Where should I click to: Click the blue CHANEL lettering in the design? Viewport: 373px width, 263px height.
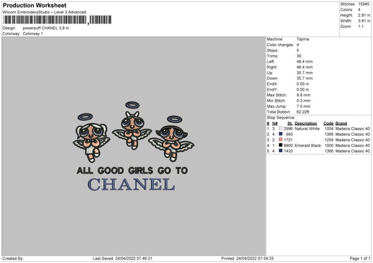pyautogui.click(x=131, y=184)
